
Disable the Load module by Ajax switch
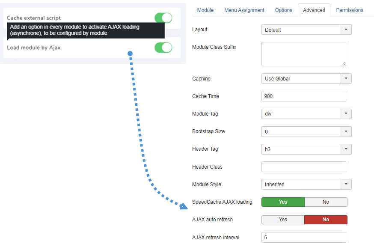[163, 48]
